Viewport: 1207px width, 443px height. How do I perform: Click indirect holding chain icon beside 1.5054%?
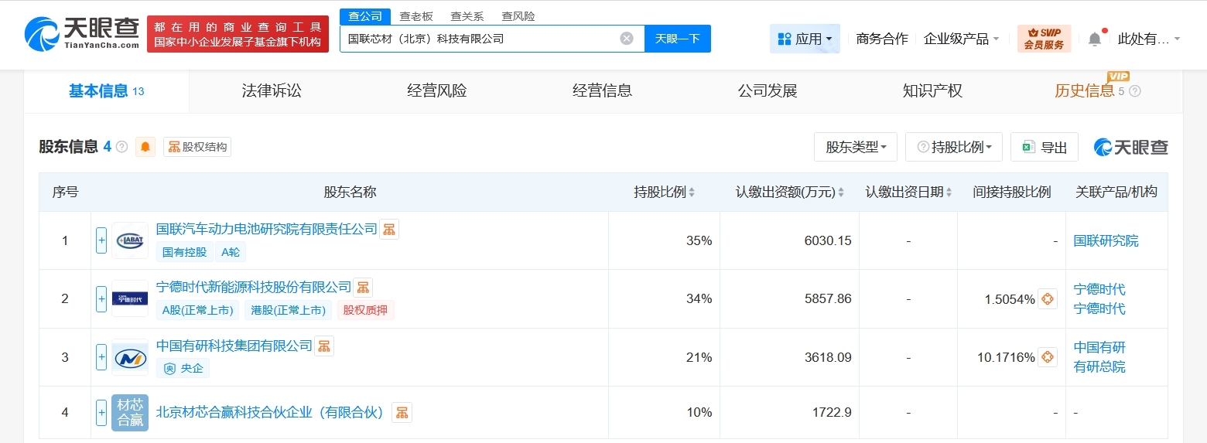coord(1047,299)
